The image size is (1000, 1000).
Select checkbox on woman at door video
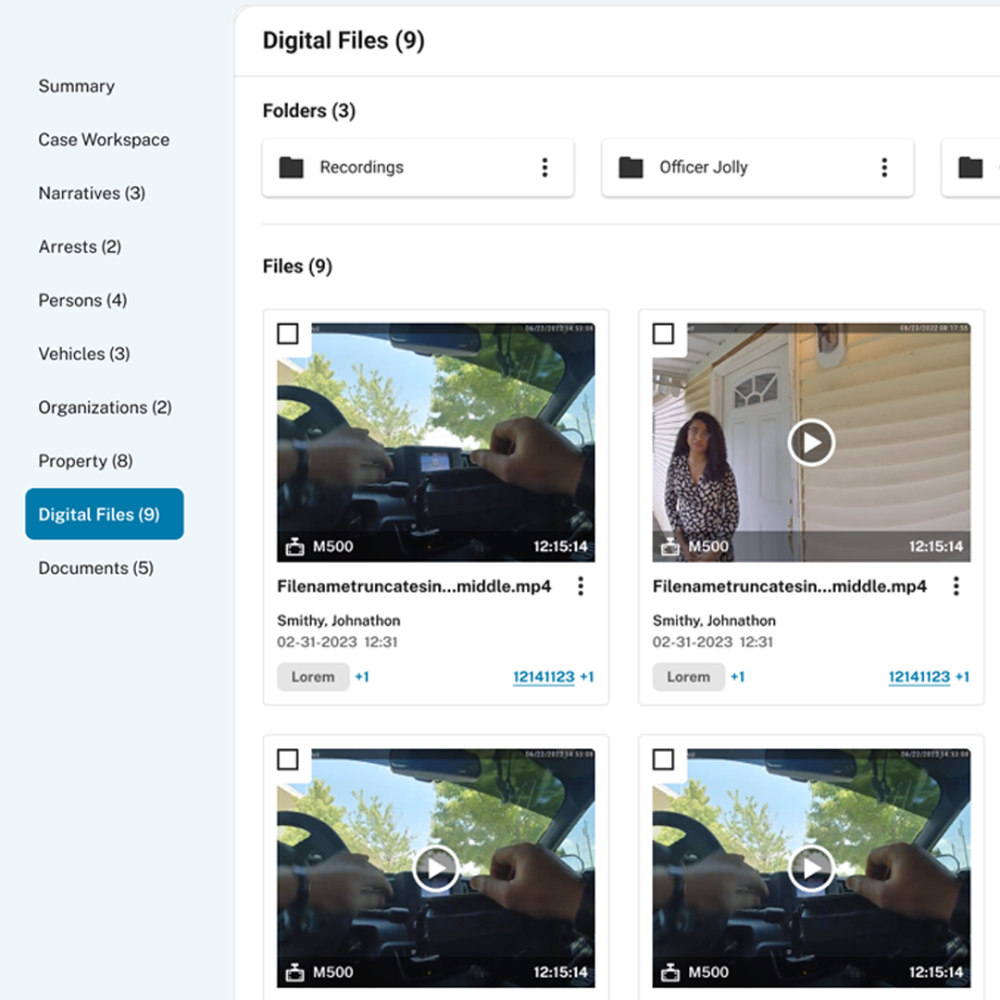click(x=663, y=333)
